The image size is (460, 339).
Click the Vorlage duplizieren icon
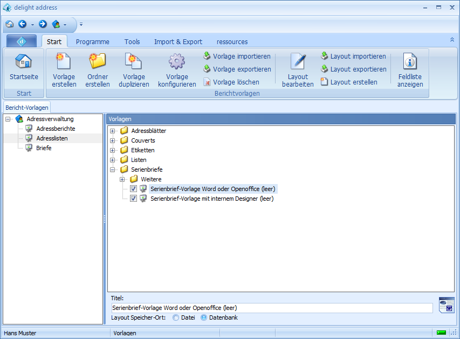tap(134, 61)
